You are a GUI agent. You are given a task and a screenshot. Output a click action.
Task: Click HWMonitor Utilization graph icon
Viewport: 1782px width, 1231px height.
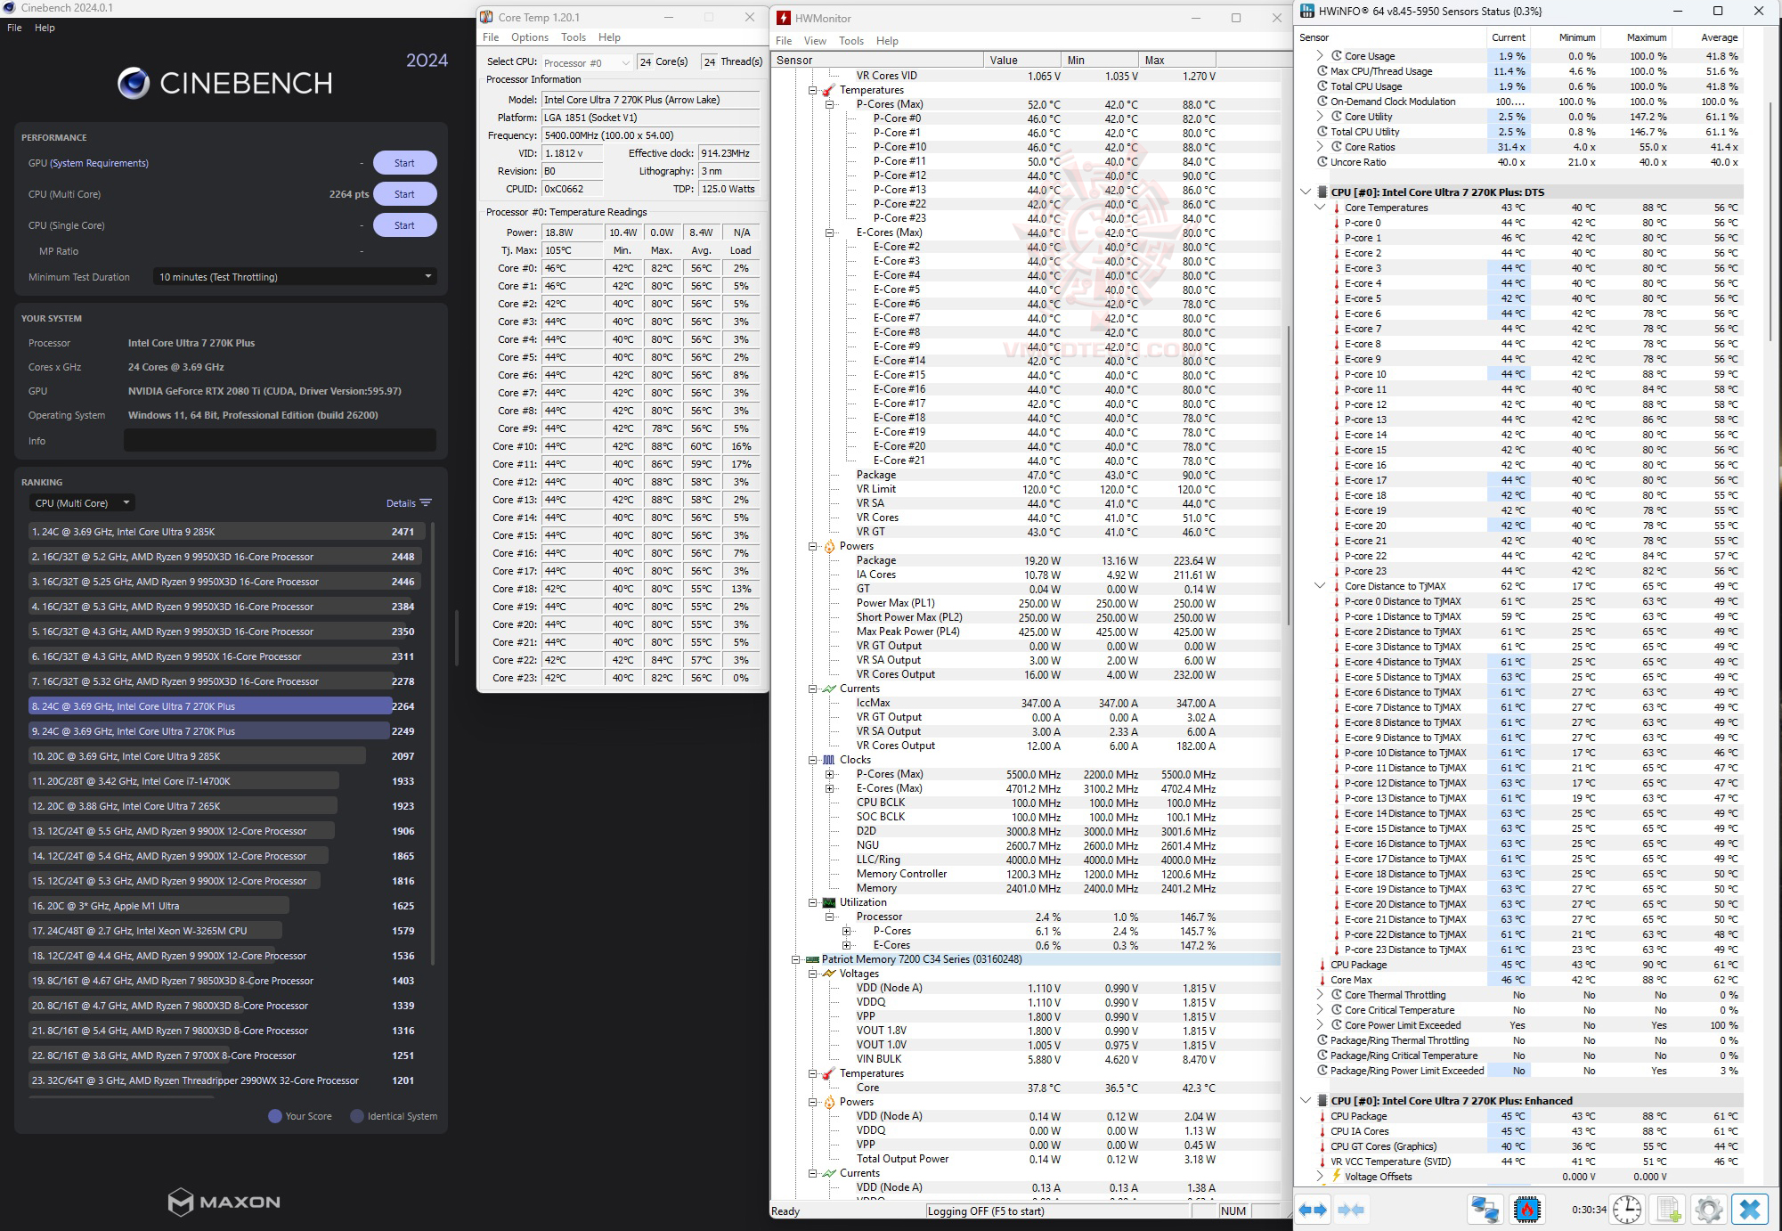coord(829,902)
